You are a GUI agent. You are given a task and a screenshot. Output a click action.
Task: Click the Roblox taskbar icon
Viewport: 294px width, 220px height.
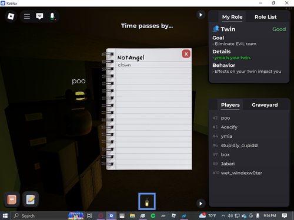point(111,216)
